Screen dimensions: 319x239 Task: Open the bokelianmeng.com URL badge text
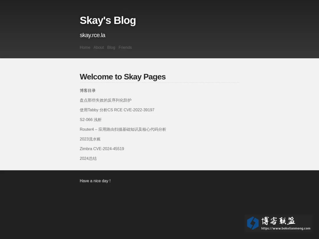click(286, 228)
